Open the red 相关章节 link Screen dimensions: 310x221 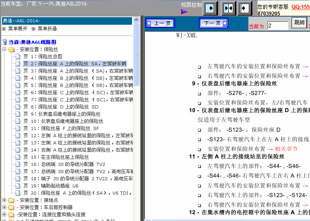(286, 149)
